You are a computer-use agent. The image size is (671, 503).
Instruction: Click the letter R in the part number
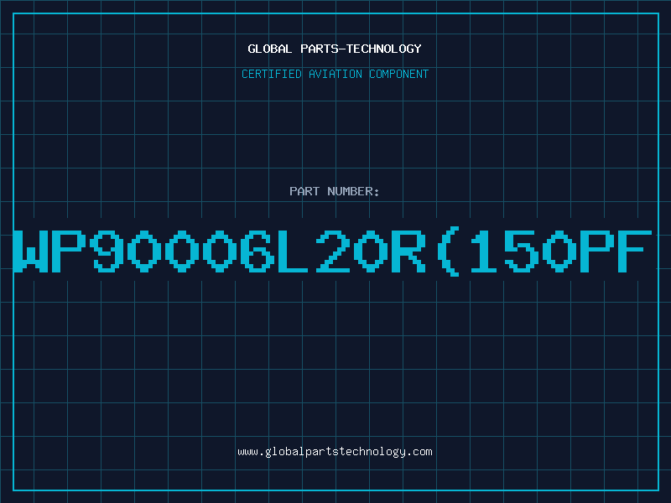point(408,251)
